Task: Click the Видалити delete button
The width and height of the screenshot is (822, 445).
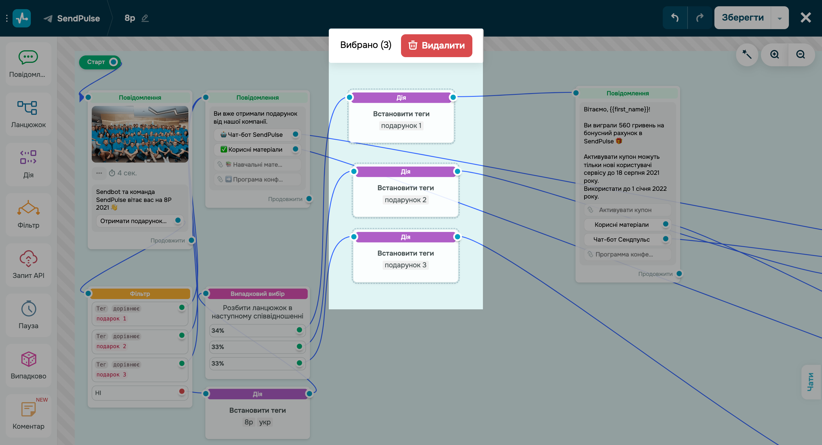Action: [x=436, y=45]
